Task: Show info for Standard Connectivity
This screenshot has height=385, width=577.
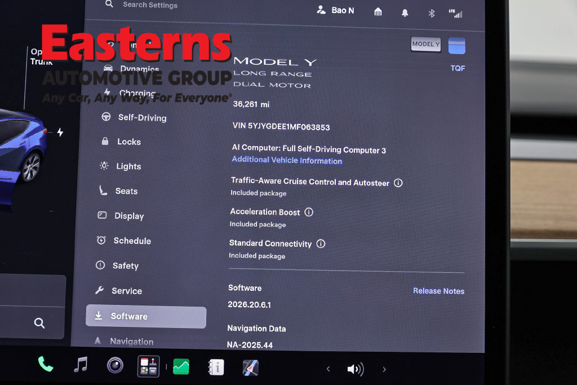Action: [321, 244]
